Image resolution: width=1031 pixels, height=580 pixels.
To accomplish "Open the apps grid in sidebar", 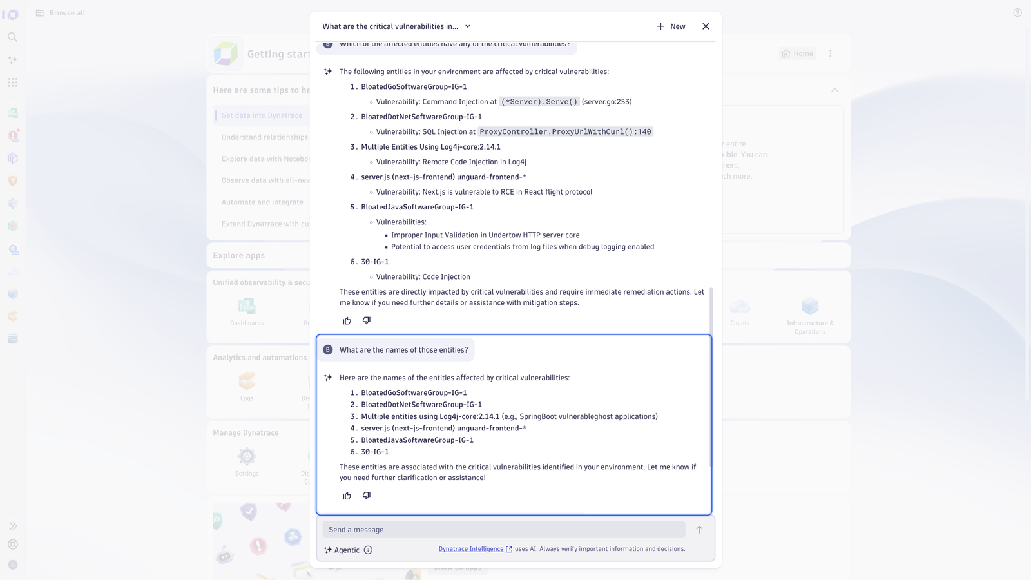I will click(x=13, y=82).
